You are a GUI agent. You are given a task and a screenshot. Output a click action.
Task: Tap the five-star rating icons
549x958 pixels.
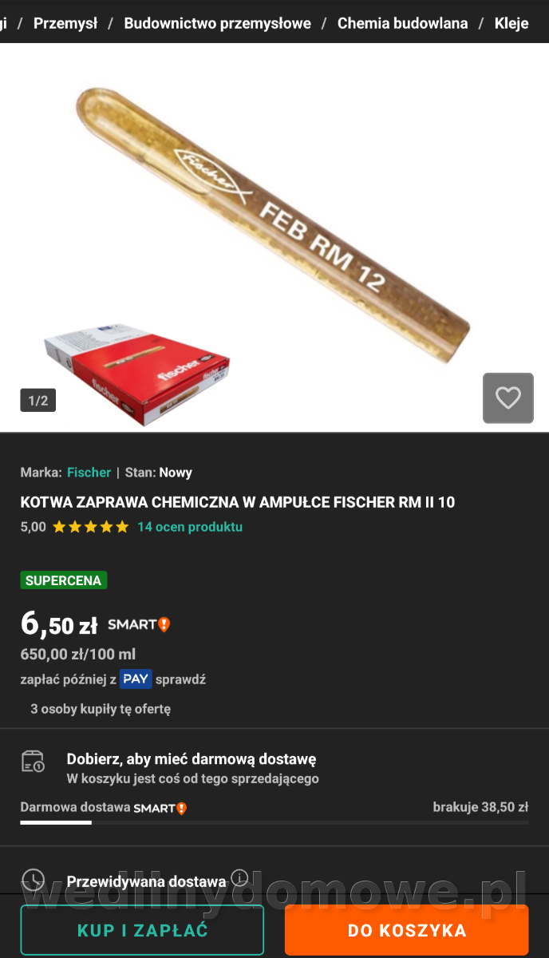pos(90,527)
